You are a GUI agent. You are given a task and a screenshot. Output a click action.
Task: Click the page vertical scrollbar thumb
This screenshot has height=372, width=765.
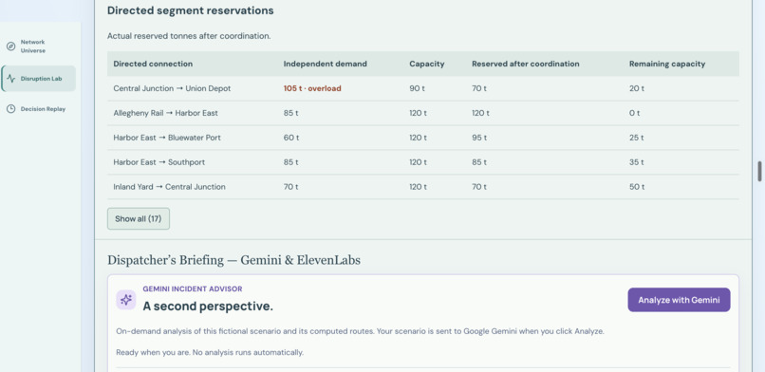point(759,172)
